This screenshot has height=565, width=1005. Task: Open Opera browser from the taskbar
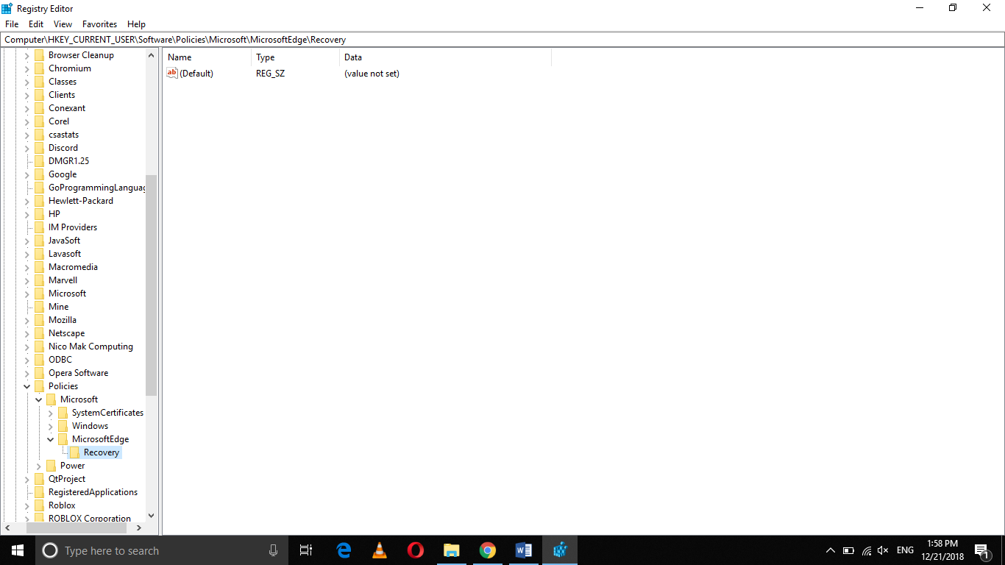click(x=415, y=550)
